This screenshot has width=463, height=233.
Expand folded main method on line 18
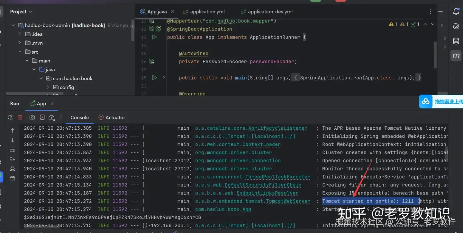(164, 78)
